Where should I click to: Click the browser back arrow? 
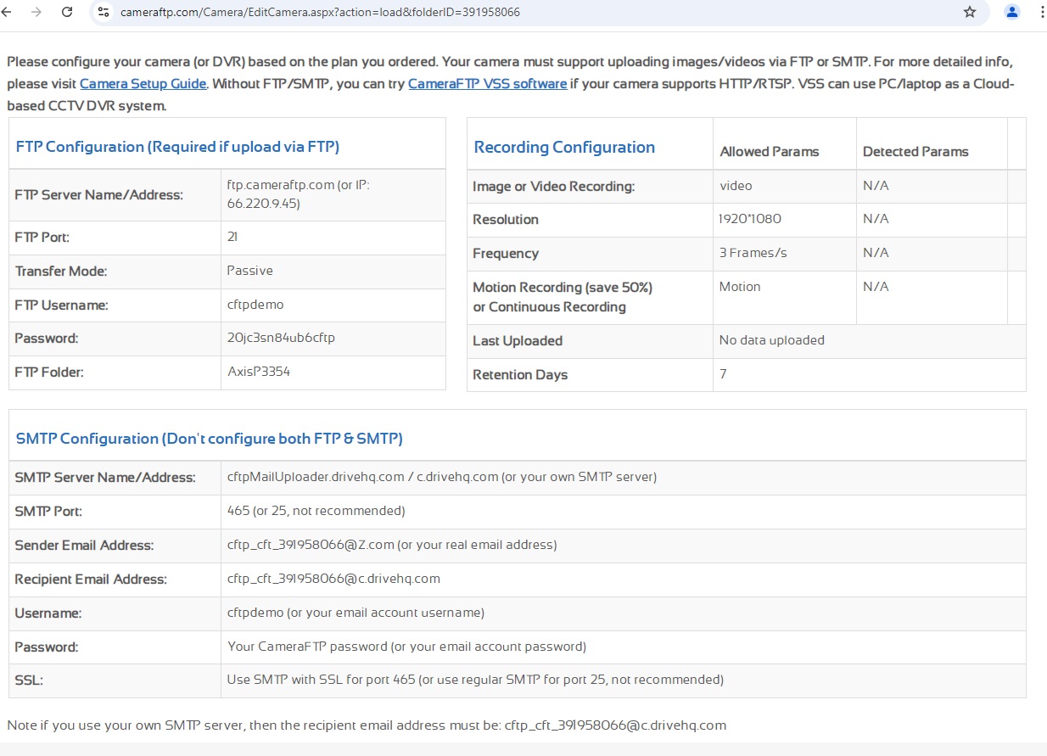coord(8,13)
